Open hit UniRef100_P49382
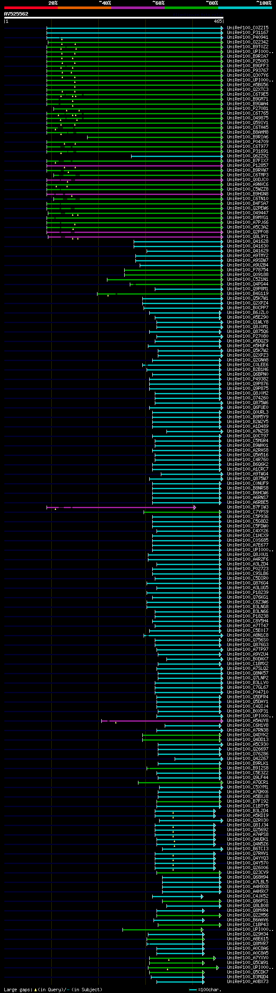Viewport: 276px width, 993px height. pos(248,379)
